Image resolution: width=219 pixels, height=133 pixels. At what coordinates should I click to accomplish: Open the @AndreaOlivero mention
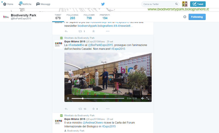point(93,123)
